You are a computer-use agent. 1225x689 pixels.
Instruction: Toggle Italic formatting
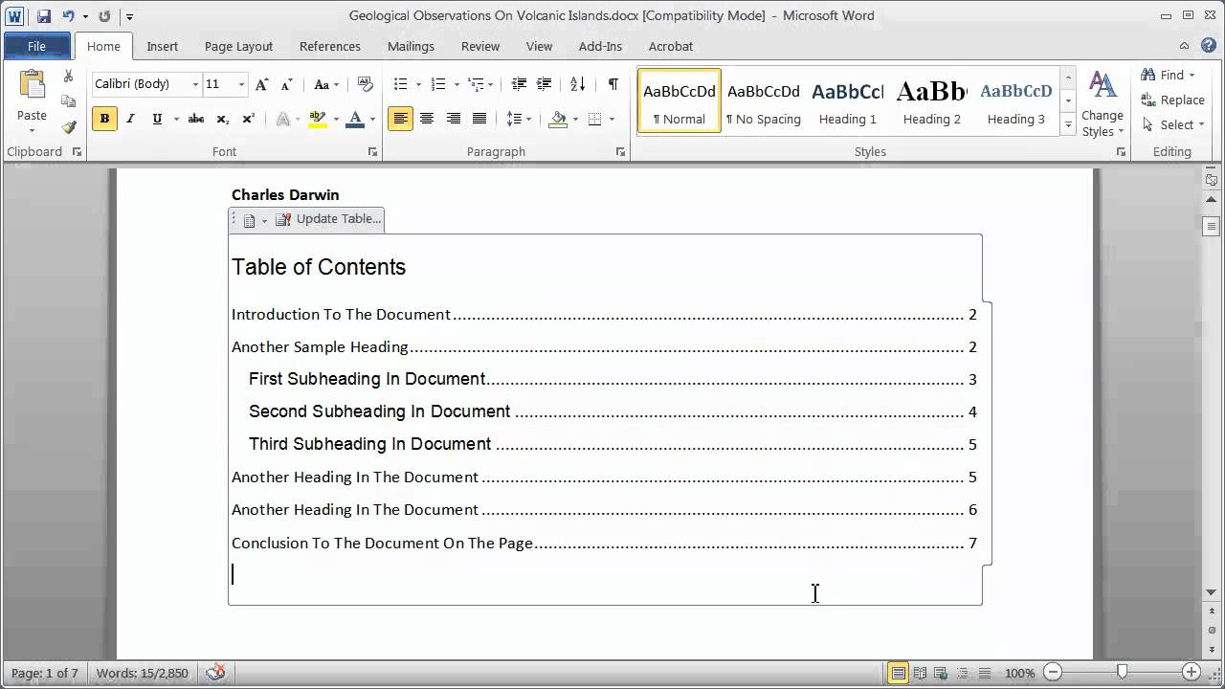130,119
